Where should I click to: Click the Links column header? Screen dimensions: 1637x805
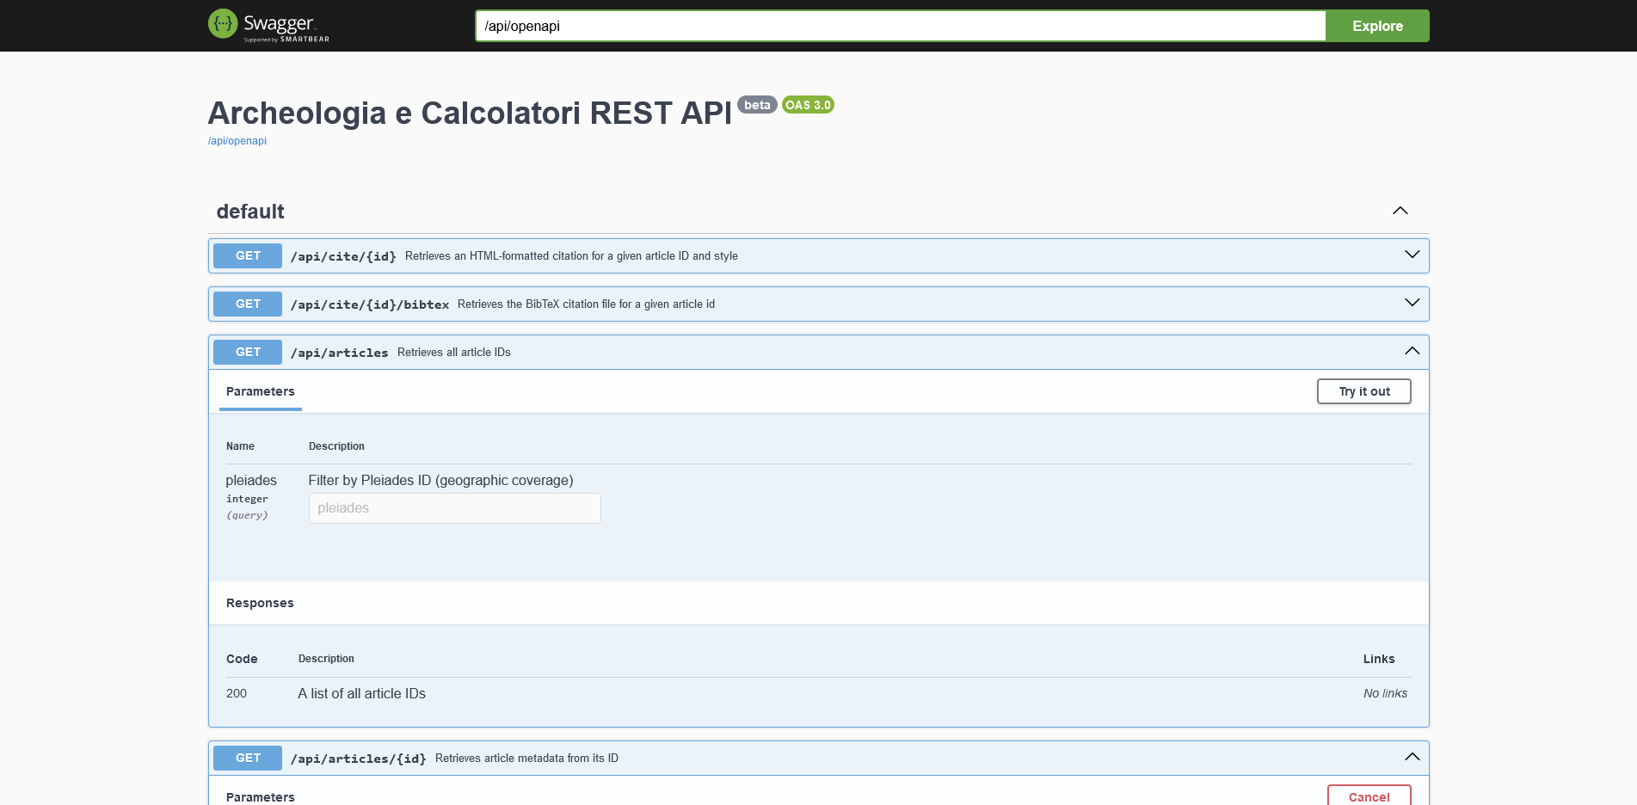tap(1379, 659)
